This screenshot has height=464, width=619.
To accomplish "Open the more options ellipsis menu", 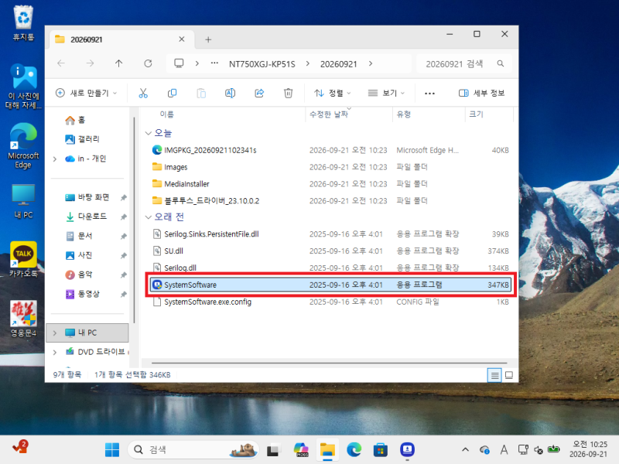I will [429, 93].
